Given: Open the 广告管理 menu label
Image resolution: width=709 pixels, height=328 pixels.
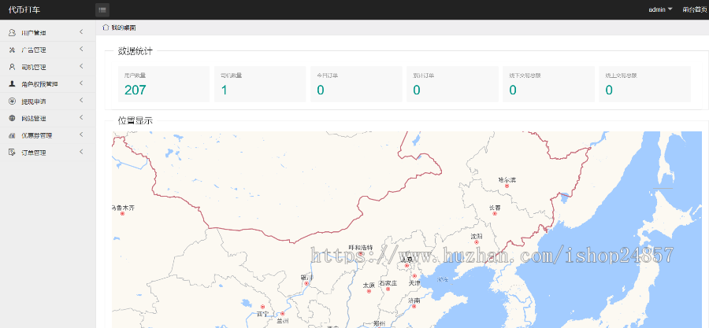Looking at the screenshot, I should pos(33,50).
